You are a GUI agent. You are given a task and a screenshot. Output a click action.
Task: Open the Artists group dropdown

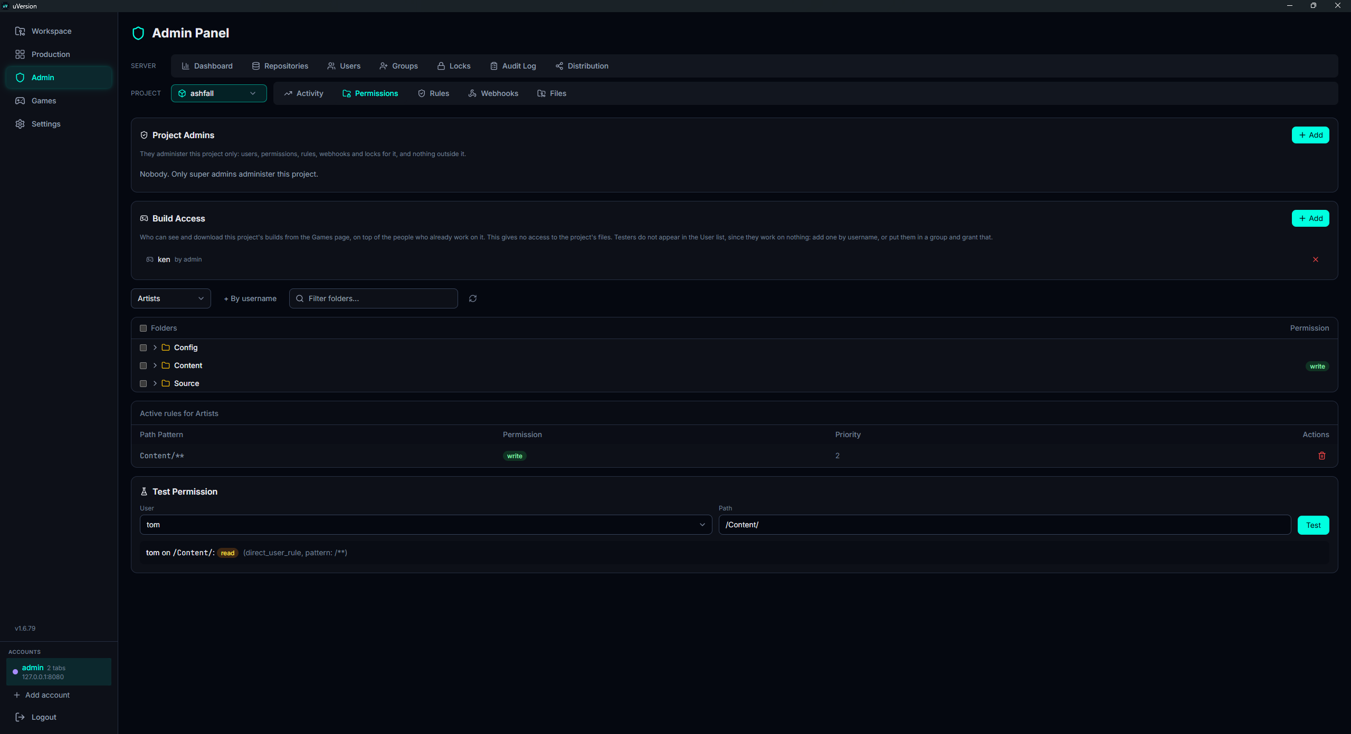tap(171, 298)
